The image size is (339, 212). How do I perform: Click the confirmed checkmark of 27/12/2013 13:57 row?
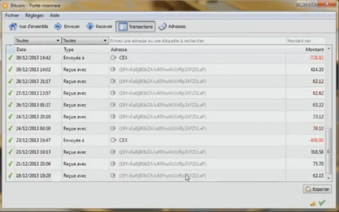click(x=10, y=93)
